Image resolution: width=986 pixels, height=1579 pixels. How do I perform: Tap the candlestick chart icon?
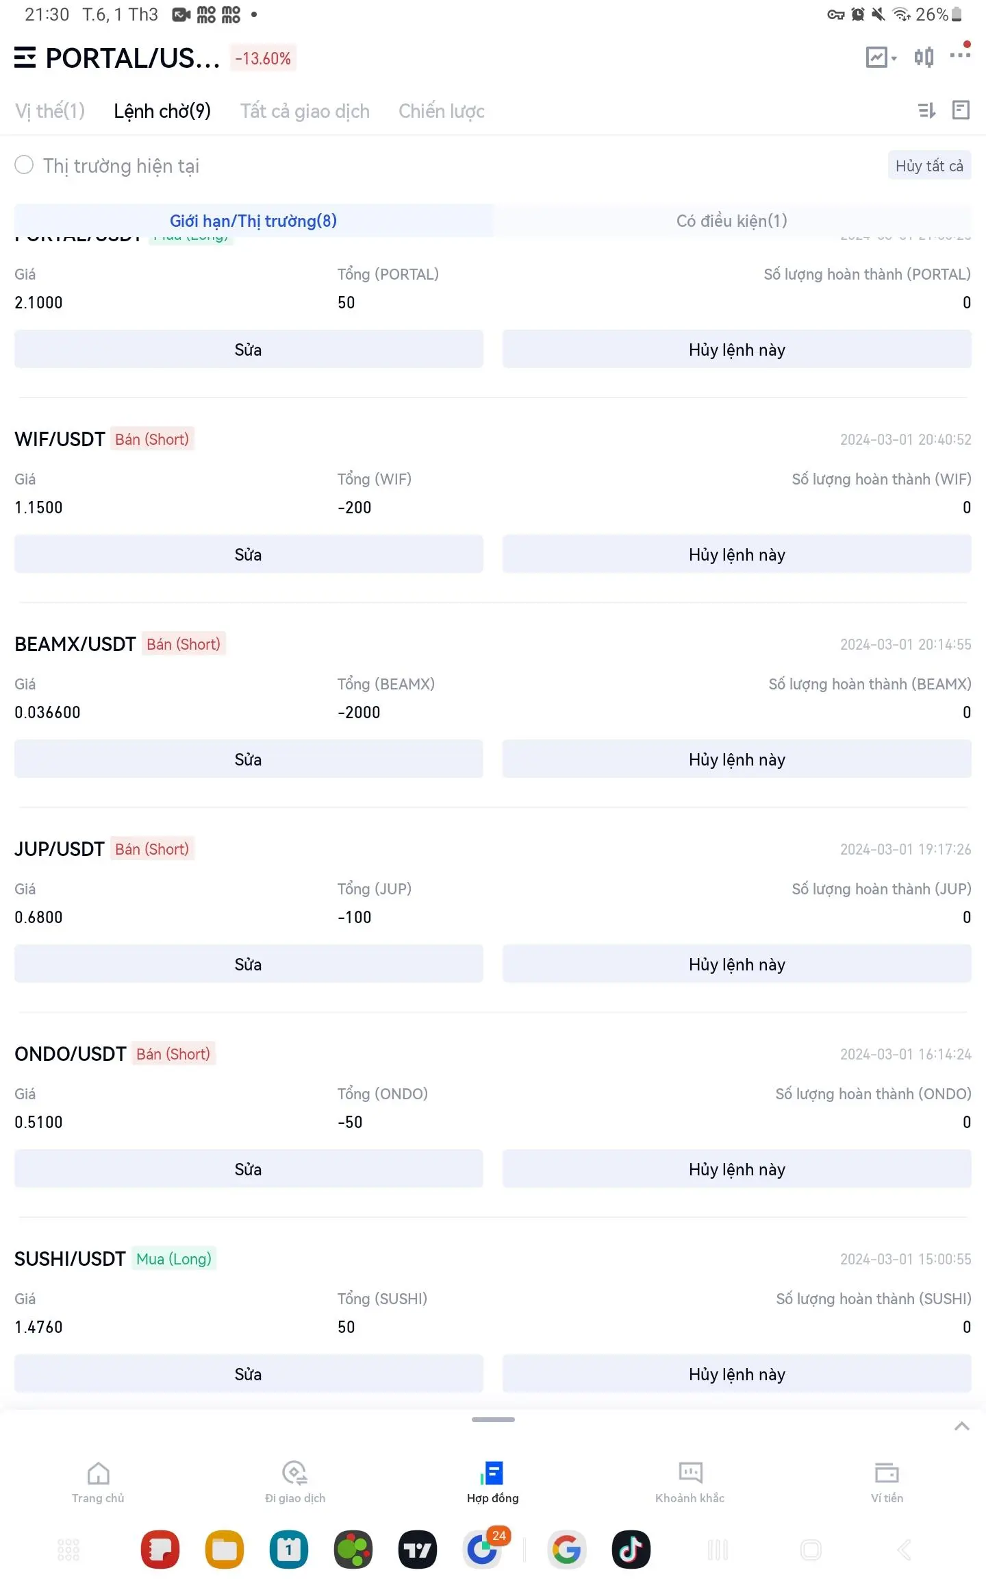click(924, 58)
